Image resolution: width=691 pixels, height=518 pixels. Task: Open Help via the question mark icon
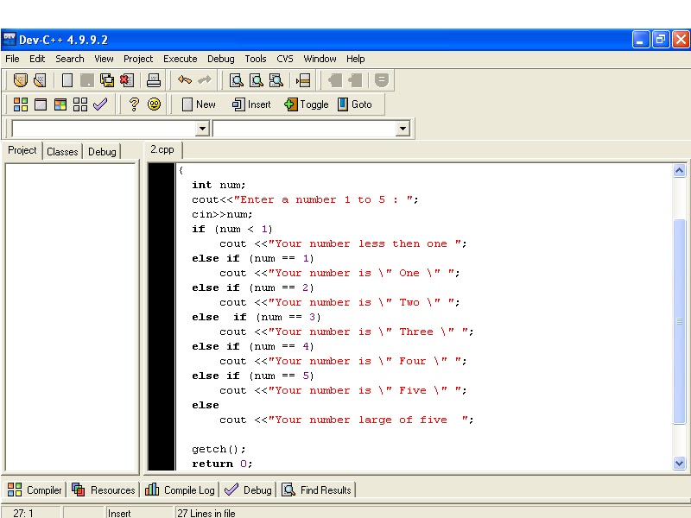point(135,104)
